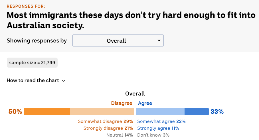Click the 50% disagree total
The height and width of the screenshot is (140, 259).
pos(15,111)
